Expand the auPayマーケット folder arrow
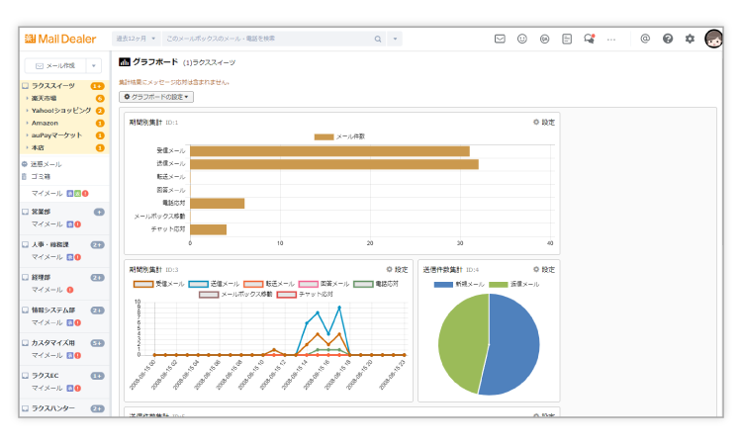Viewport: 742px width, 445px height. (27, 135)
